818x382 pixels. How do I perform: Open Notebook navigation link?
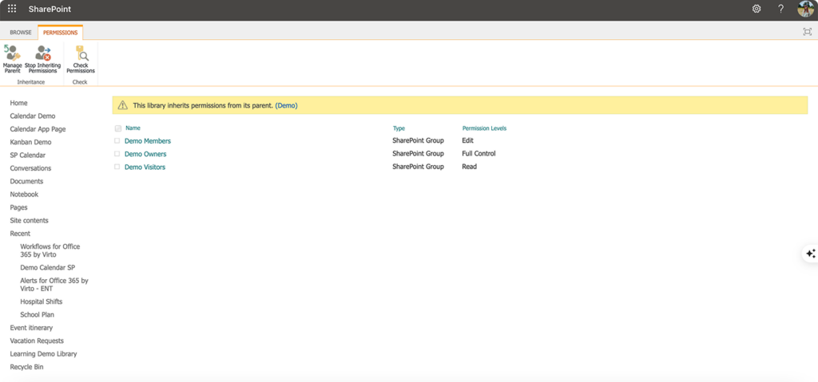[x=24, y=195]
